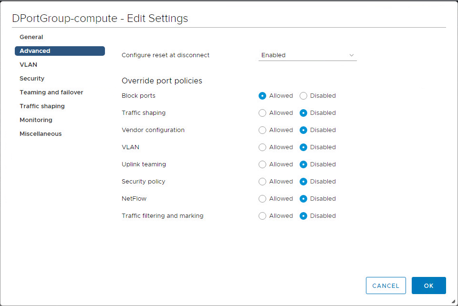Allow Uplink teaming port override
This screenshot has width=458, height=306.
coord(262,164)
